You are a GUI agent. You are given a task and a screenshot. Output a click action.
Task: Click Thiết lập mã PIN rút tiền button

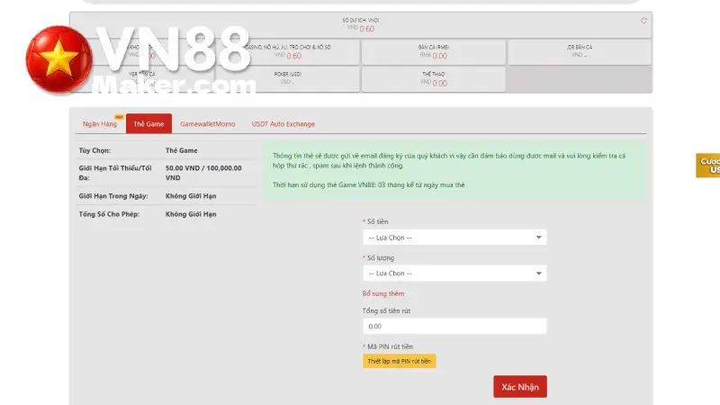click(399, 361)
